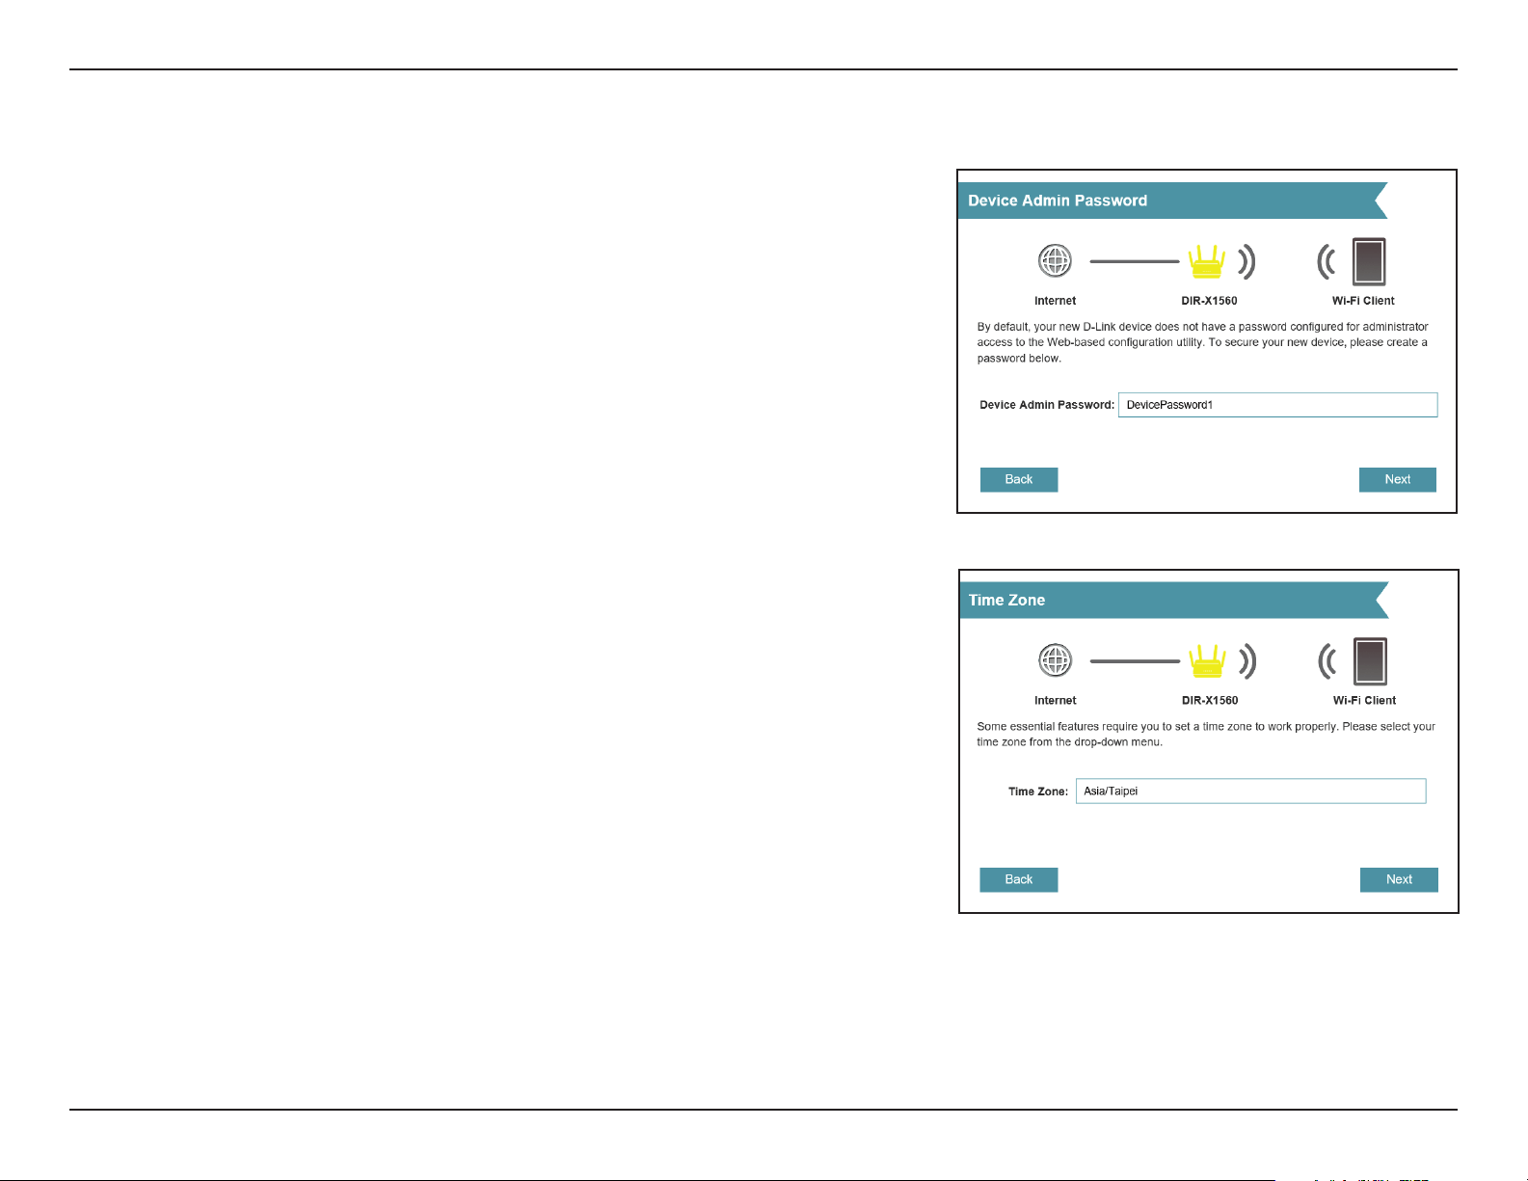Image resolution: width=1528 pixels, height=1181 pixels.
Task: Click the Wi-Fi Client tablet icon in Device Admin Password panel
Action: (1368, 261)
